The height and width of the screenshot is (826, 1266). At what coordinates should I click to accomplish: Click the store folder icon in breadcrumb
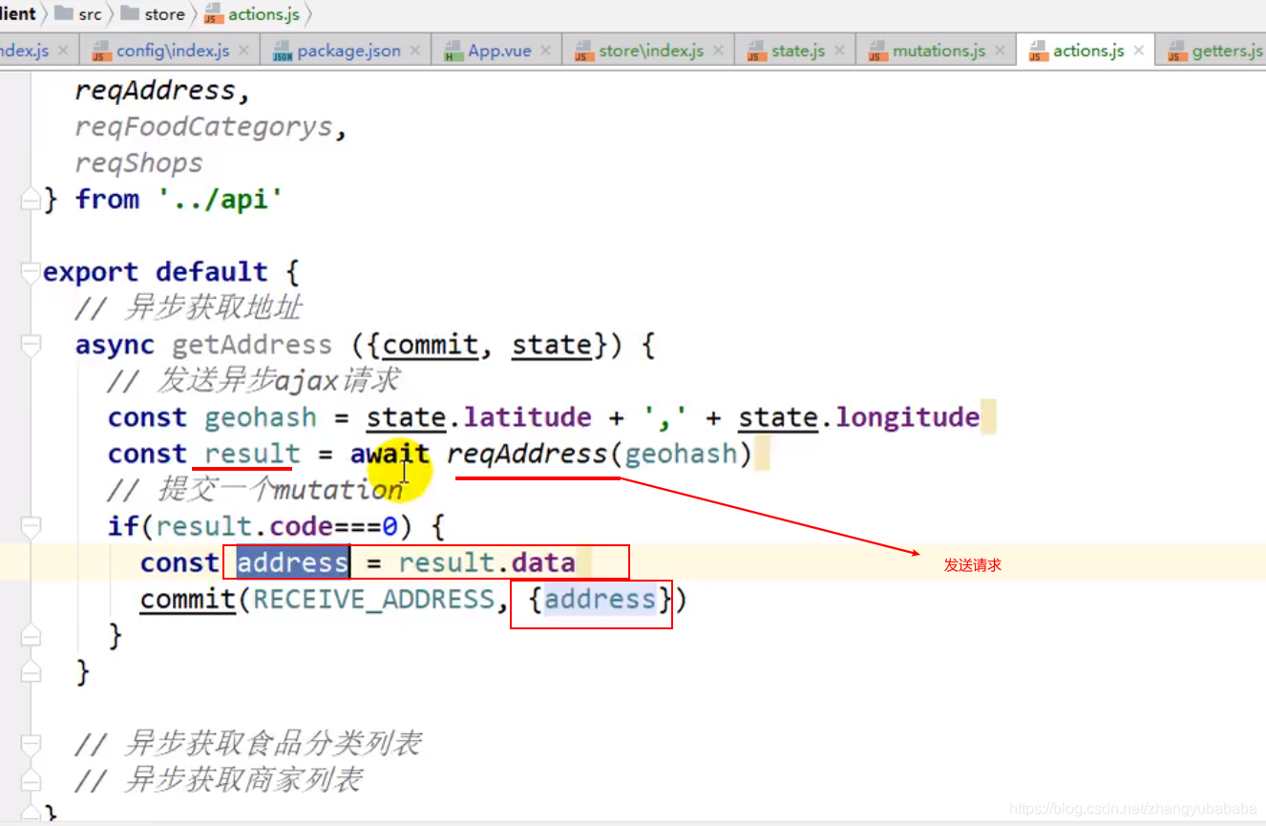pos(129,13)
